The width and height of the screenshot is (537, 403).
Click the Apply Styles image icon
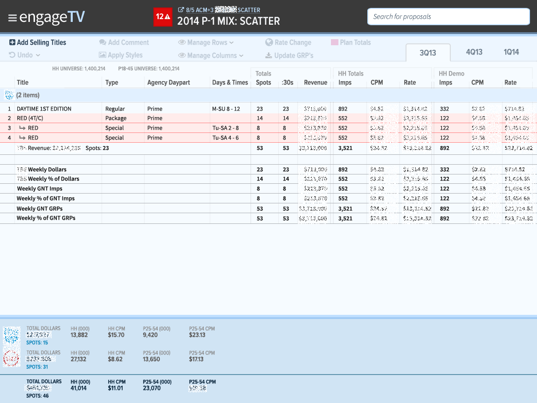pyautogui.click(x=103, y=55)
